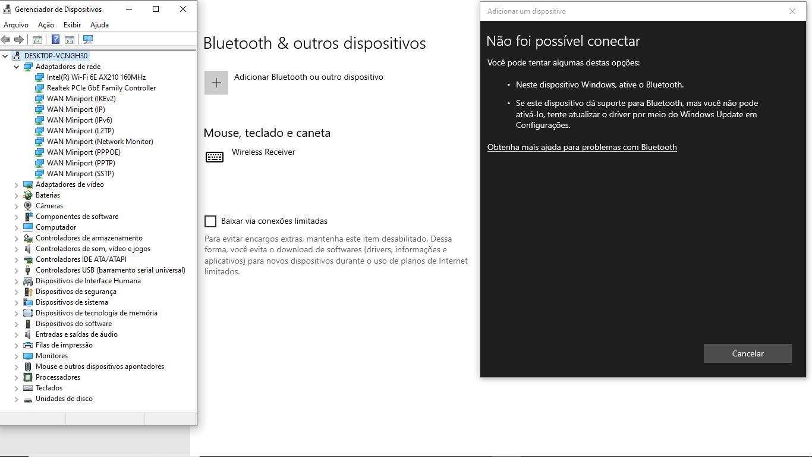Open the Ajuda menu
The image size is (812, 457).
tap(99, 25)
